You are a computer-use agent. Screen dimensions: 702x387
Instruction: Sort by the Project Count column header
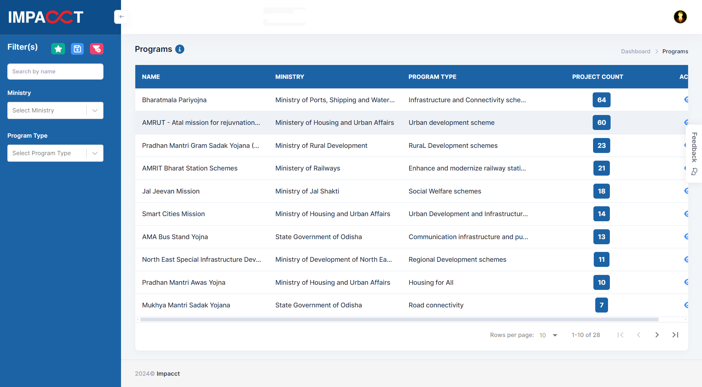coord(597,77)
